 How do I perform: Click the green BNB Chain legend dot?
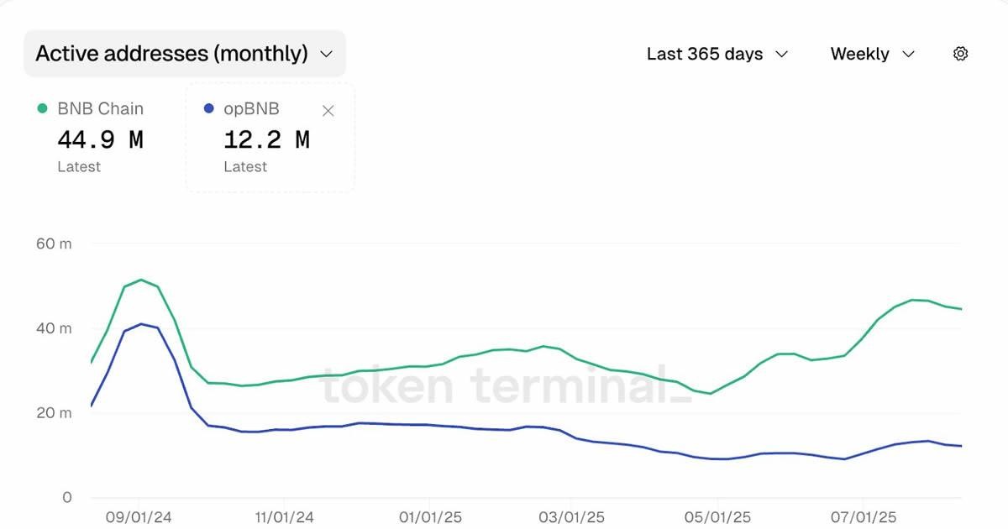(42, 108)
